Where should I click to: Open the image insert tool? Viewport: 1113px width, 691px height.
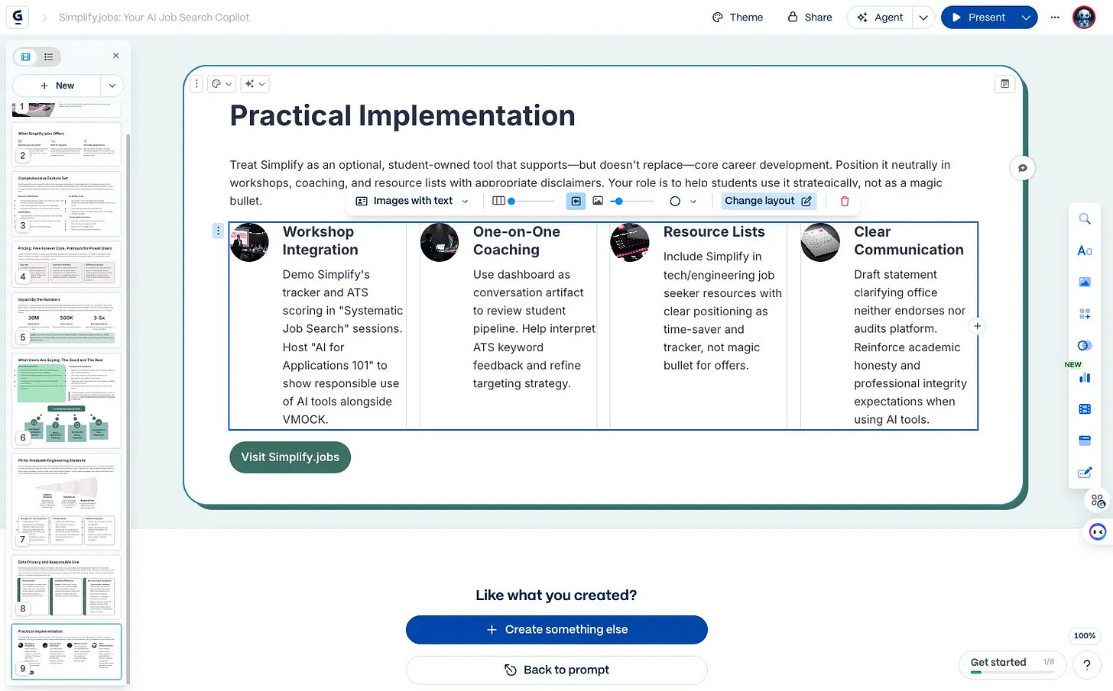(x=1084, y=283)
